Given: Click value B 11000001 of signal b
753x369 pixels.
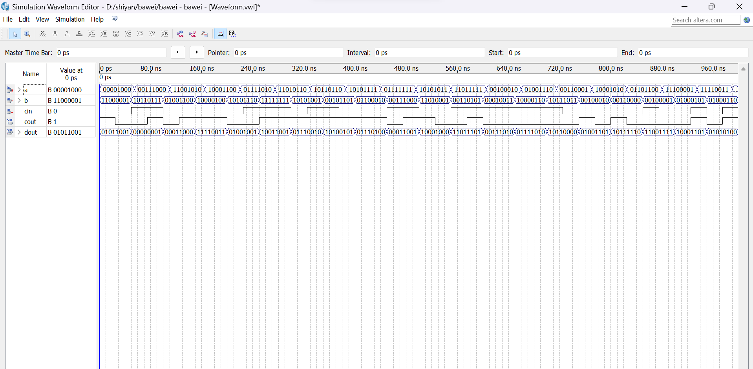Looking at the screenshot, I should (x=65, y=100).
